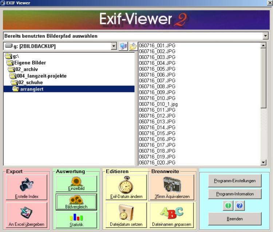Click the Erstelle Index camera button
Image resolution: width=273 pixels, height=232 pixels.
26,187
